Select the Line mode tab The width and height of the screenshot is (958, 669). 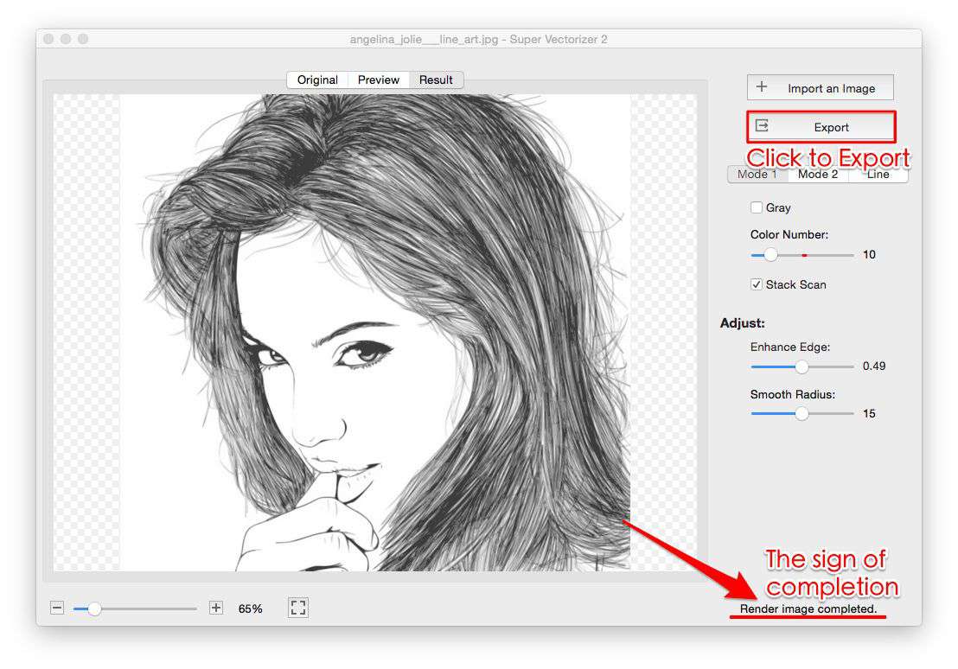pos(878,174)
